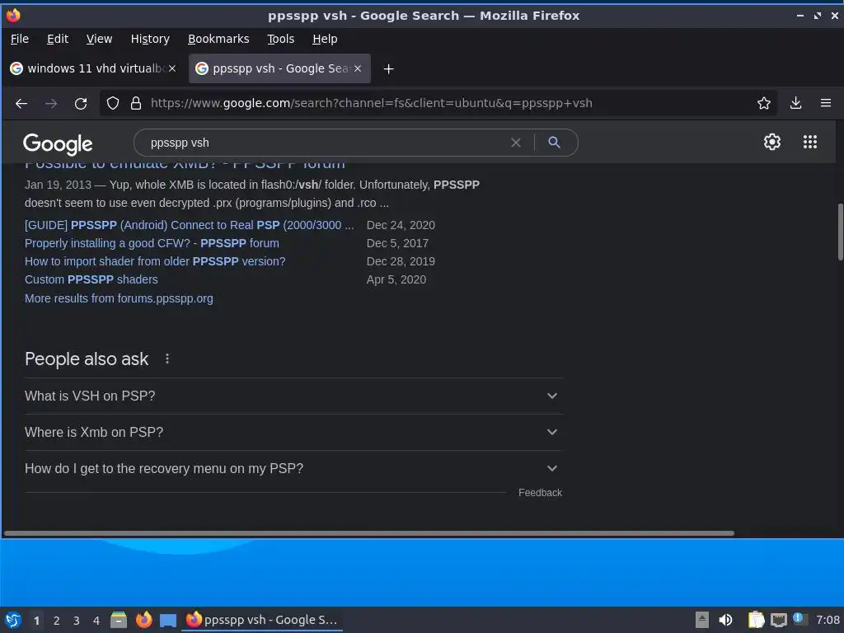844x633 pixels.
Task: Reload the current page
Action: [x=81, y=103]
